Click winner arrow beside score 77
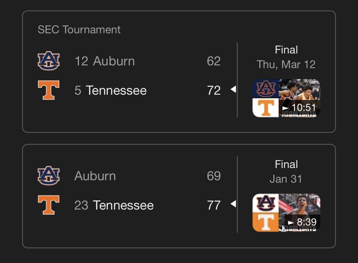The width and height of the screenshot is (358, 263). (233, 204)
